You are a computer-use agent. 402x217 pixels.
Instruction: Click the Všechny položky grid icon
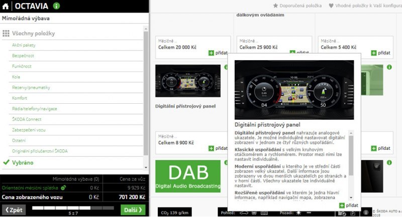click(x=6, y=34)
